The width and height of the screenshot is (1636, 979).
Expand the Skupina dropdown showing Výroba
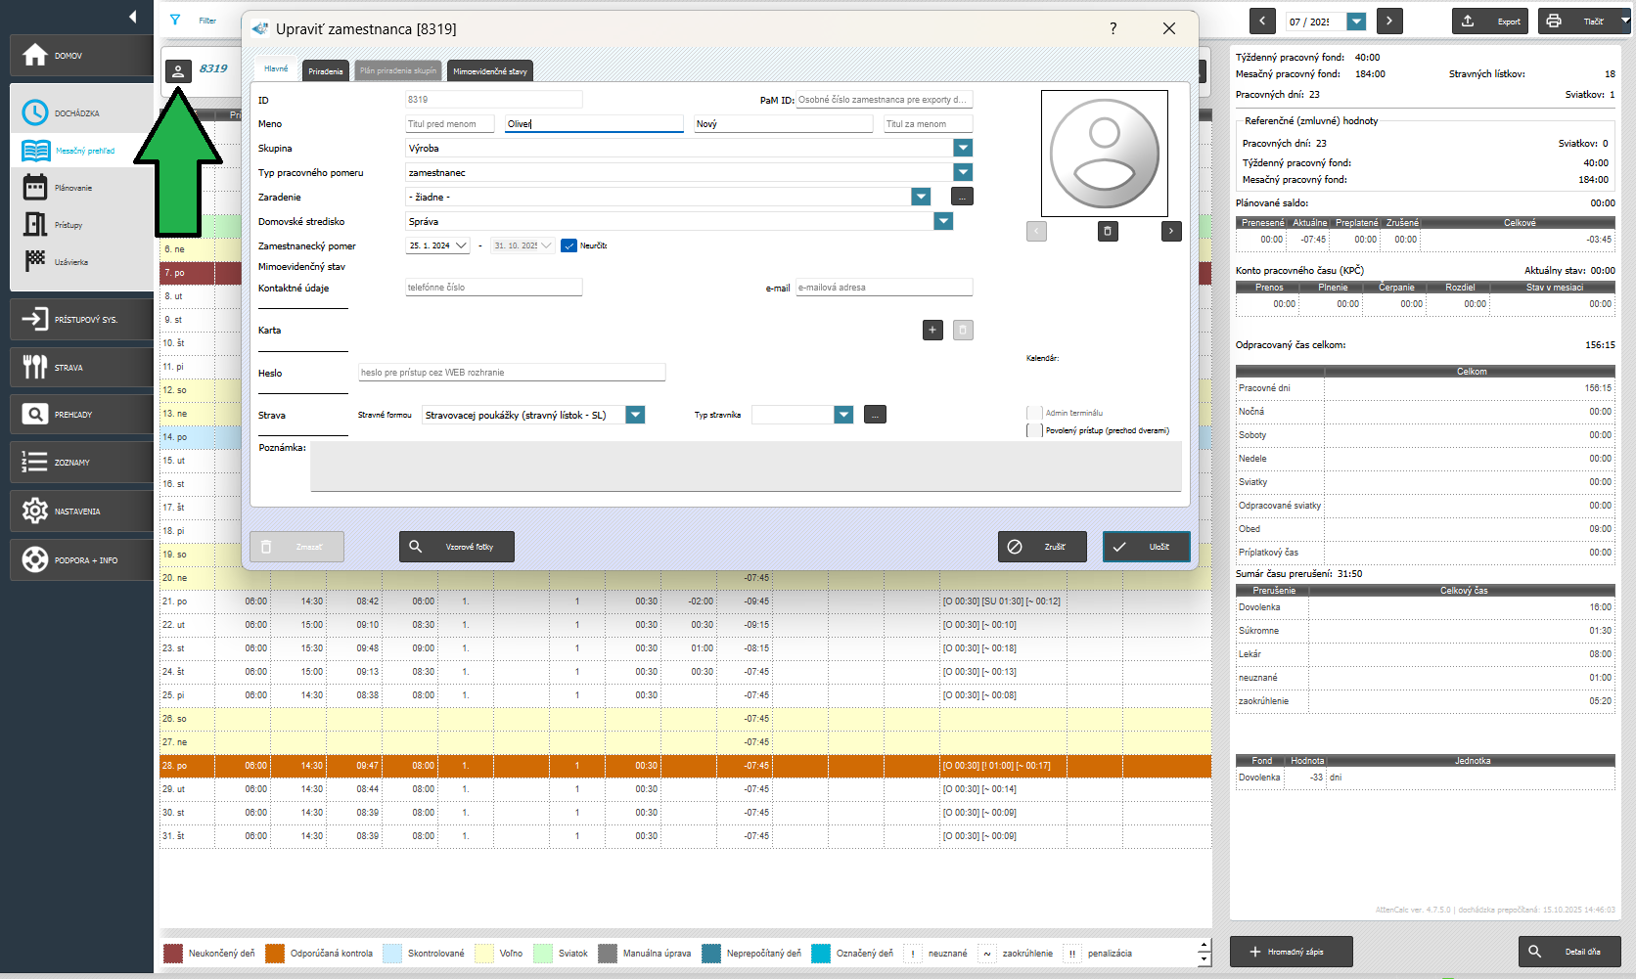[963, 148]
